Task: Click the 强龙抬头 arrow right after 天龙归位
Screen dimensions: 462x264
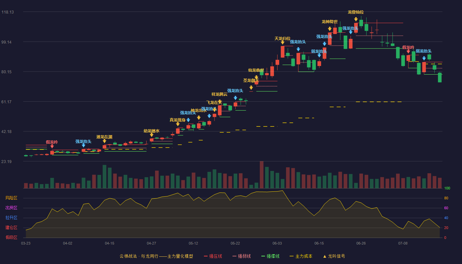Action: point(298,49)
